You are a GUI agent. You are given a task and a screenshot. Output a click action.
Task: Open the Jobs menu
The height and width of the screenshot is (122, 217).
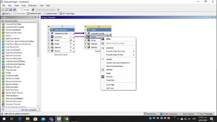41,5
